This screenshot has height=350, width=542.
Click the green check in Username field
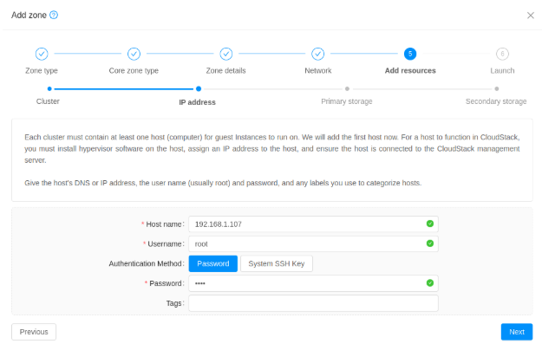tap(429, 243)
